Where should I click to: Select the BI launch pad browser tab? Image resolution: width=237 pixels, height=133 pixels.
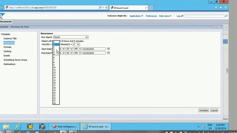click(128, 8)
